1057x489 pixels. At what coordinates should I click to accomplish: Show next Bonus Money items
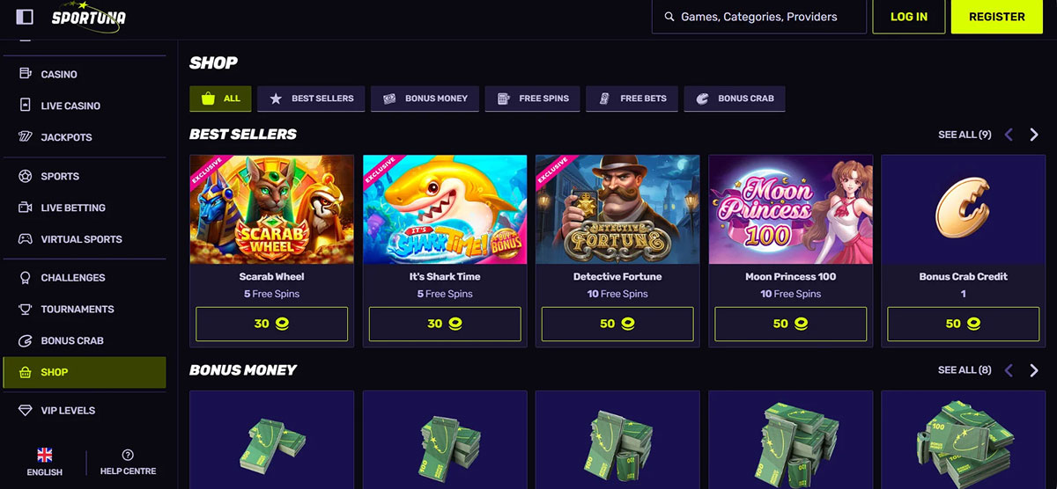click(x=1034, y=370)
